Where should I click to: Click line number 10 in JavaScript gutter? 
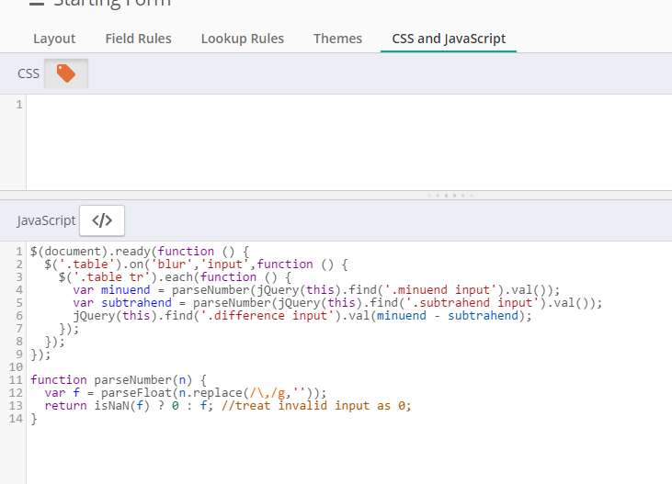point(14,366)
